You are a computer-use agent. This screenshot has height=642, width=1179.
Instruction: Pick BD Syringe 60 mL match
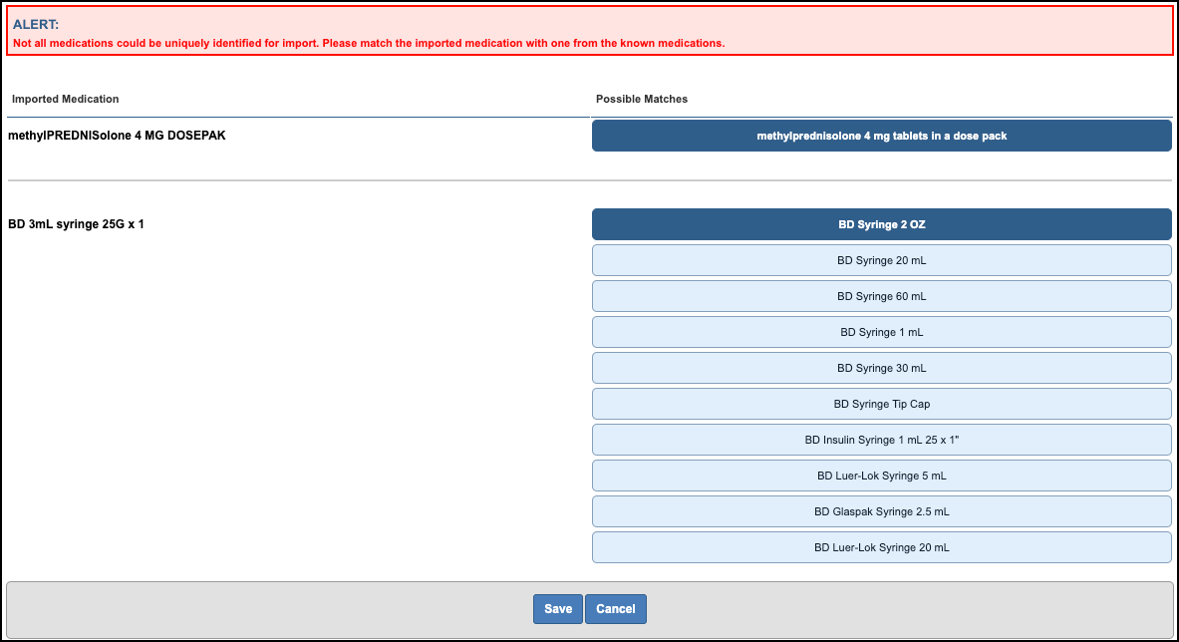tap(881, 296)
